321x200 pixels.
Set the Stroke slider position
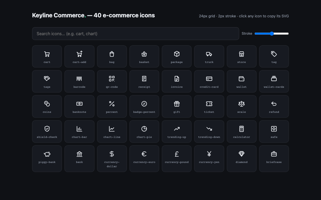tap(272, 34)
